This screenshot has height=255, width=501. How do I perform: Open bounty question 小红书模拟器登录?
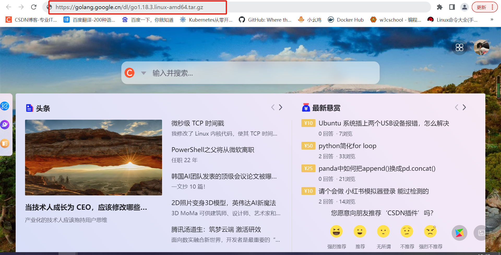374,191
